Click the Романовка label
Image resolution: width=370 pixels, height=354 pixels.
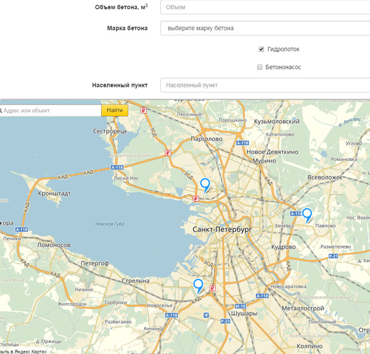tap(344, 159)
